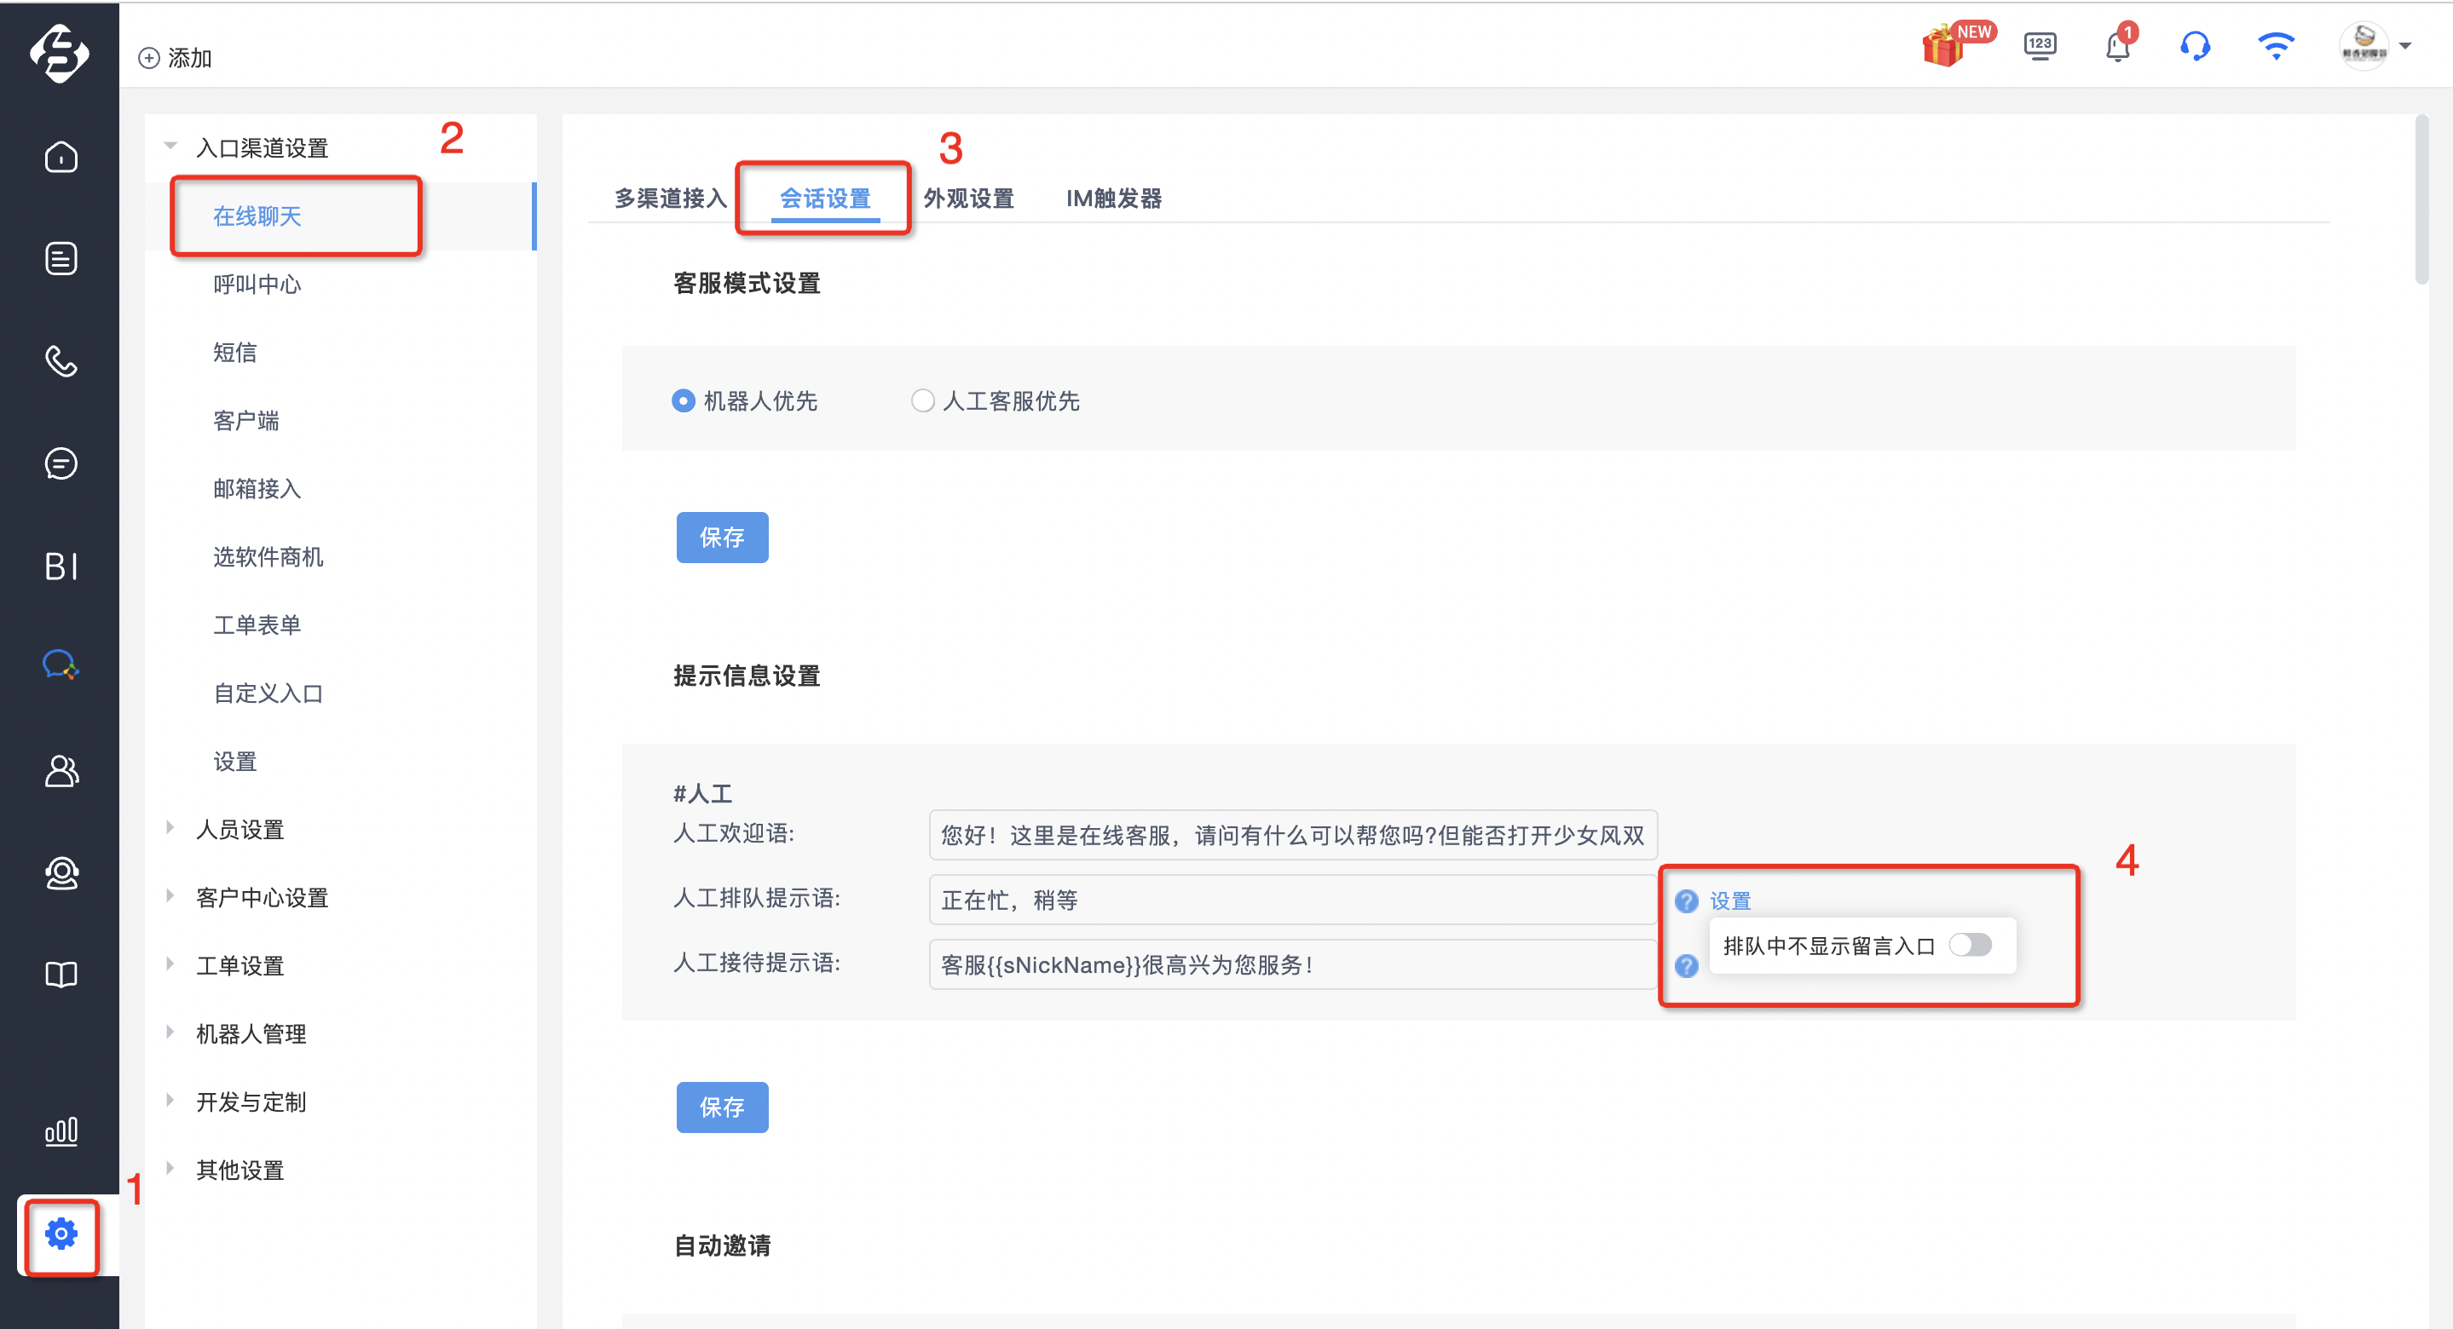Viewport: 2453px width, 1329px height.
Task: Click the home sidebar icon
Action: (61, 157)
